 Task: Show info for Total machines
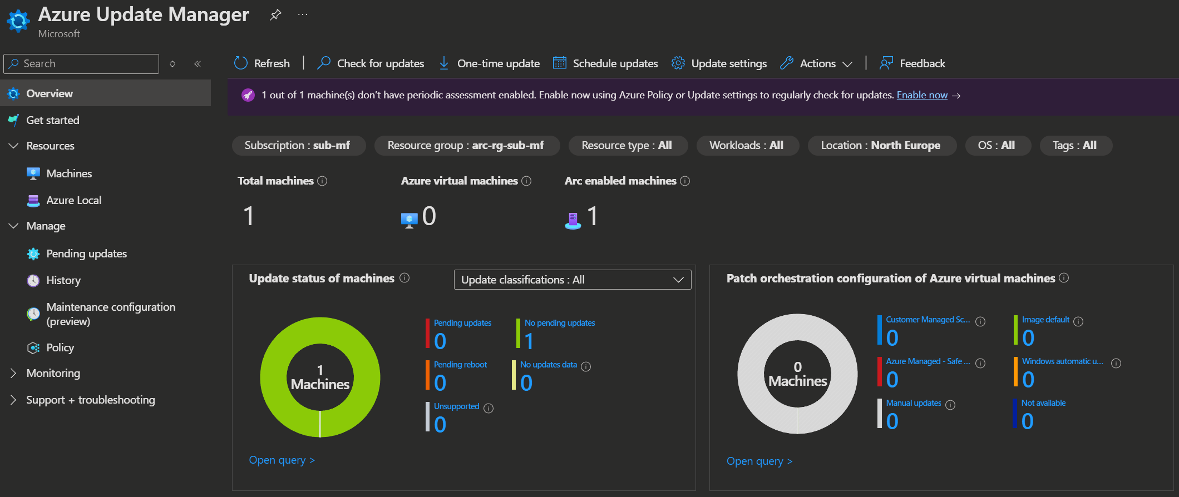pos(322,181)
